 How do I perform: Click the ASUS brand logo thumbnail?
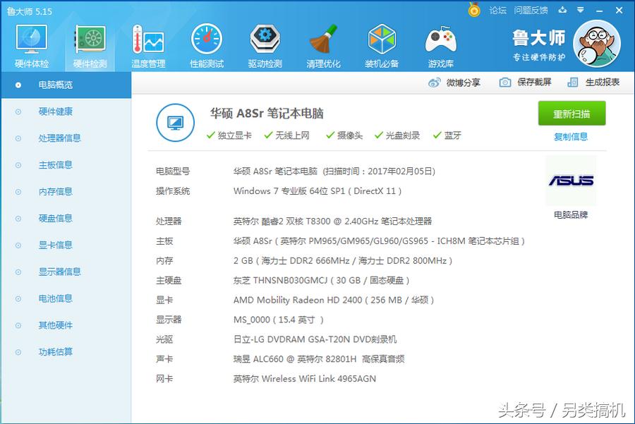click(x=571, y=180)
